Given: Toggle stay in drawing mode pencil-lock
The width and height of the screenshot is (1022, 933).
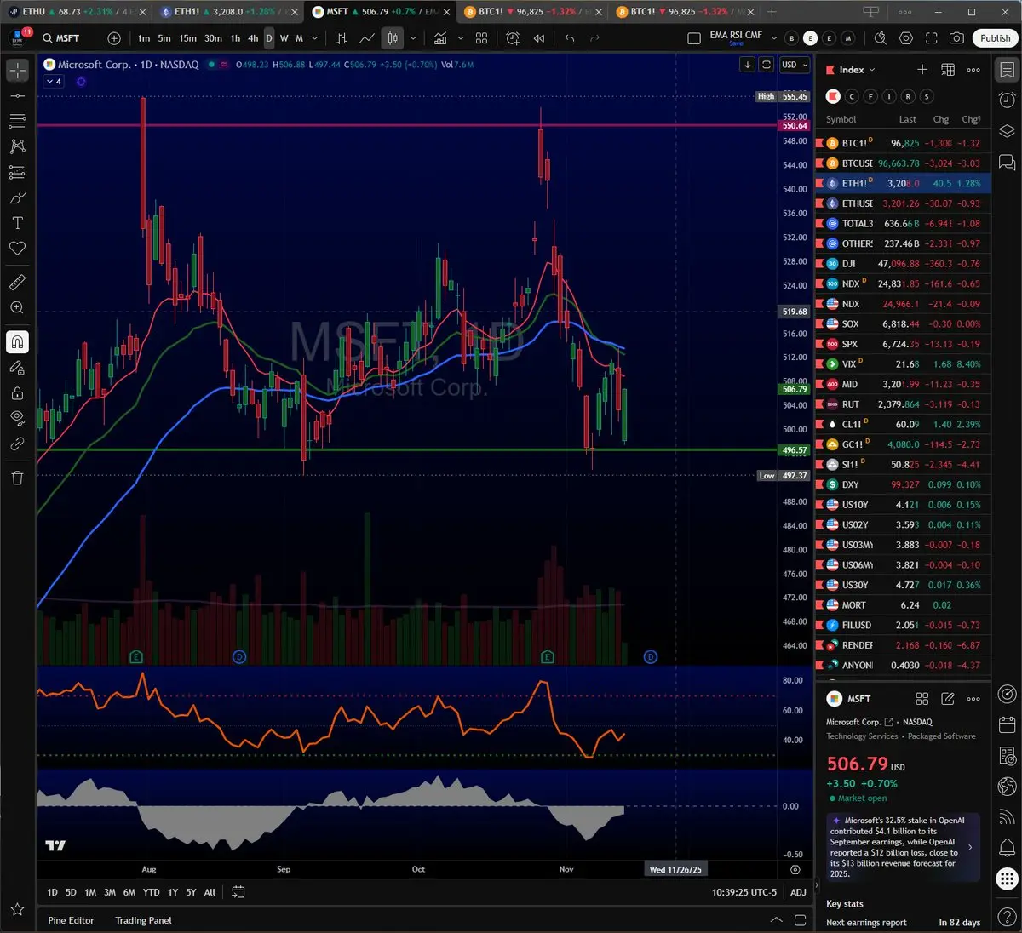Looking at the screenshot, I should coord(17,368).
